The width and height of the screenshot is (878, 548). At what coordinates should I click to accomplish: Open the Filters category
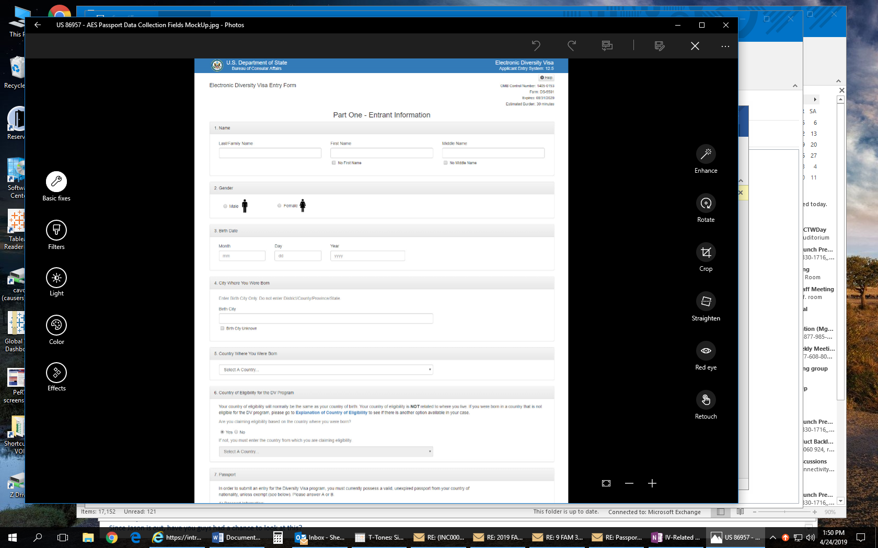pos(56,230)
